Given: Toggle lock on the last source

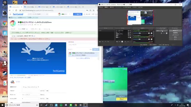Looking at the screenshot, I should pos(130,37).
